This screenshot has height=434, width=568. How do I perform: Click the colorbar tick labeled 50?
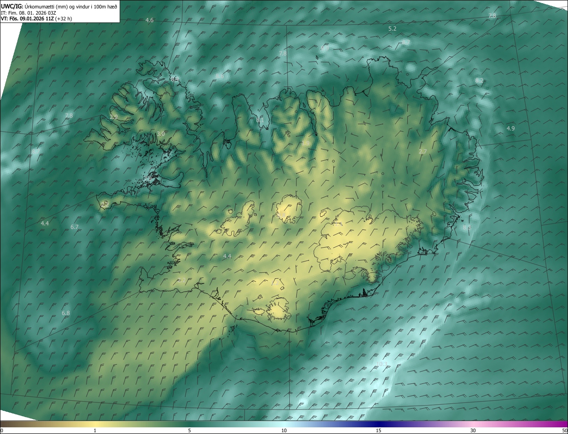(x=564, y=430)
